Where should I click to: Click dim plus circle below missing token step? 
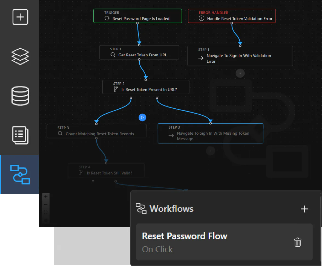(211, 151)
